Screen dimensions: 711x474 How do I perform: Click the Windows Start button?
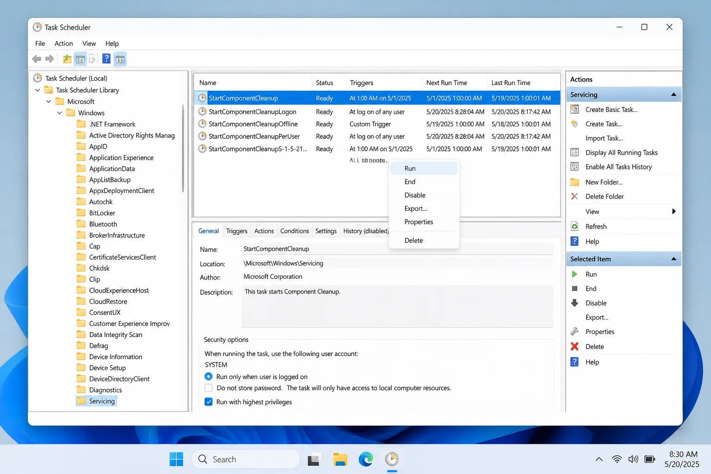(x=176, y=459)
